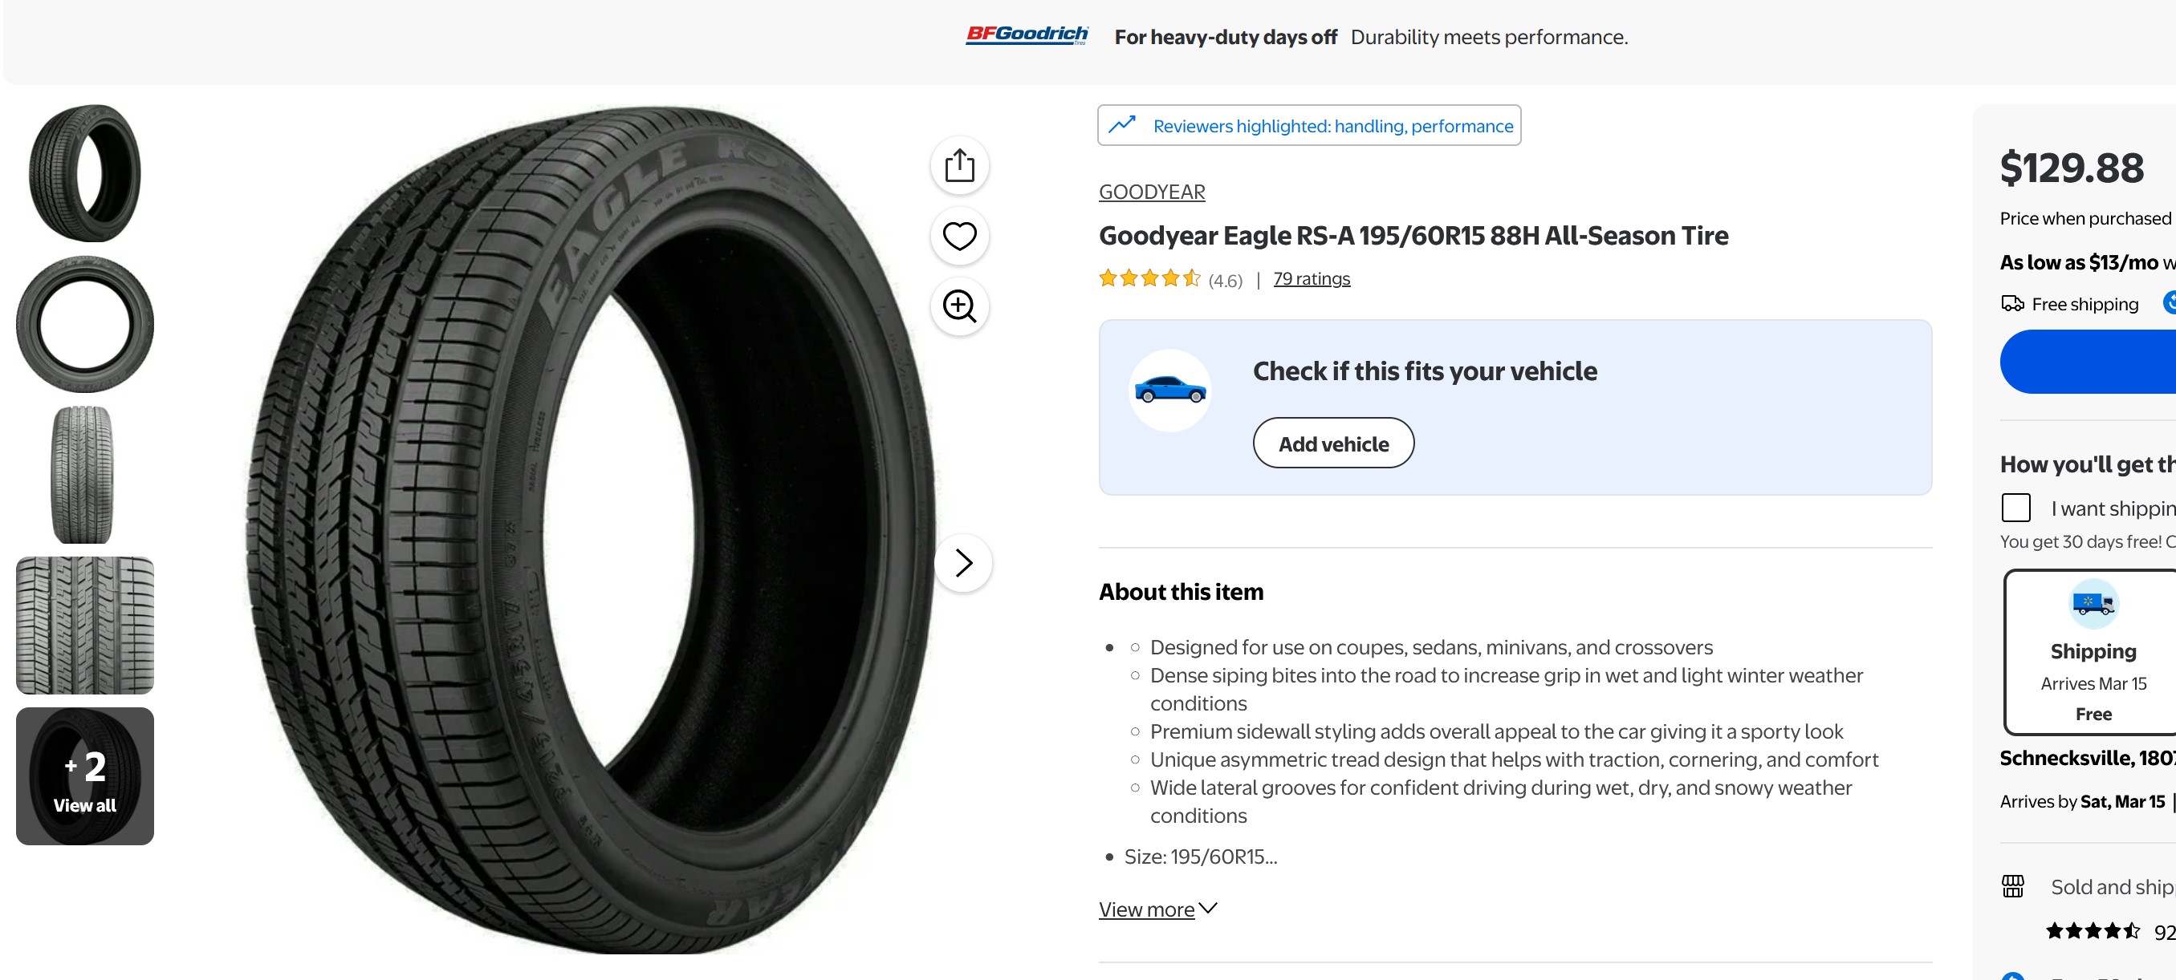The width and height of the screenshot is (2176, 980).
Task: Click the BFGoodrich logo banner
Action: tap(1027, 35)
